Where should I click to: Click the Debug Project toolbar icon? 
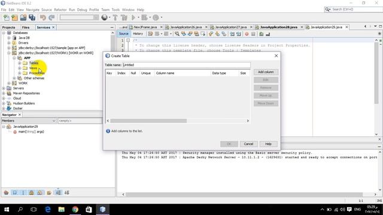coord(144,17)
